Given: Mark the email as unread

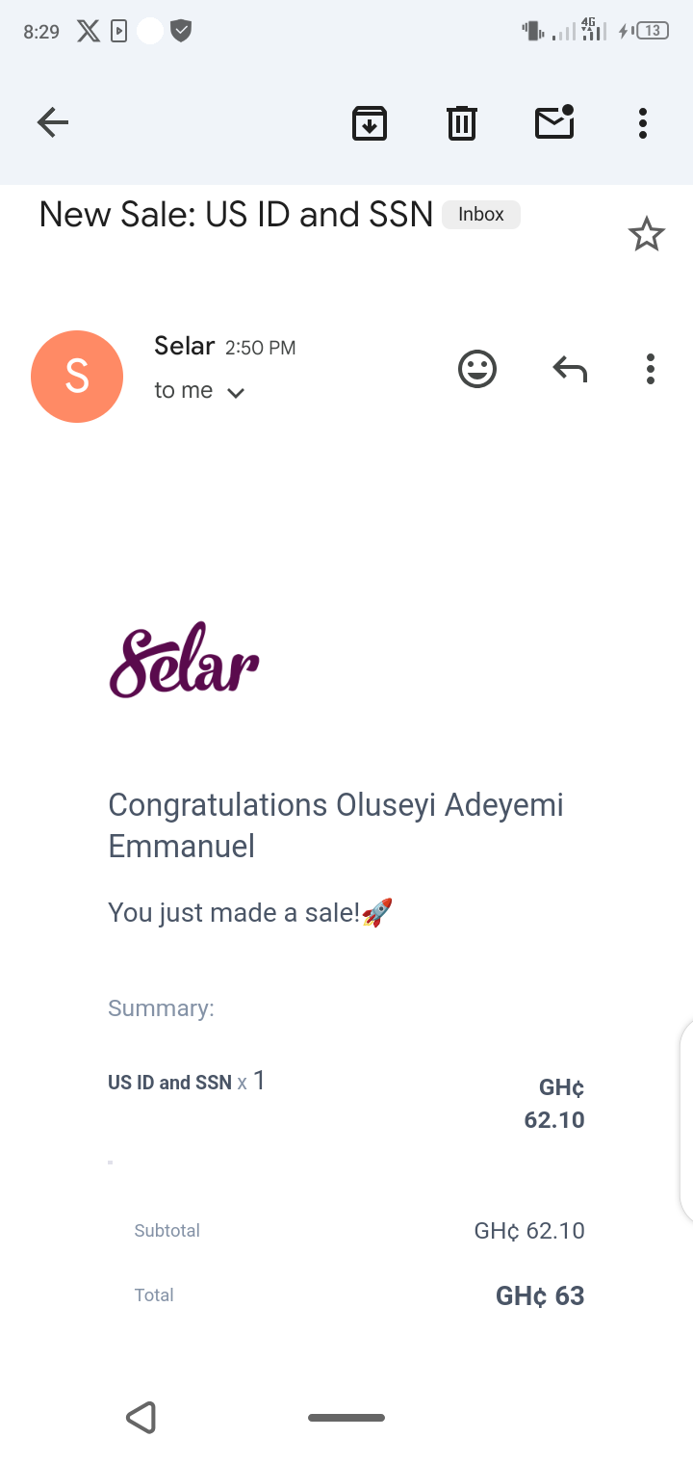Looking at the screenshot, I should click(553, 122).
